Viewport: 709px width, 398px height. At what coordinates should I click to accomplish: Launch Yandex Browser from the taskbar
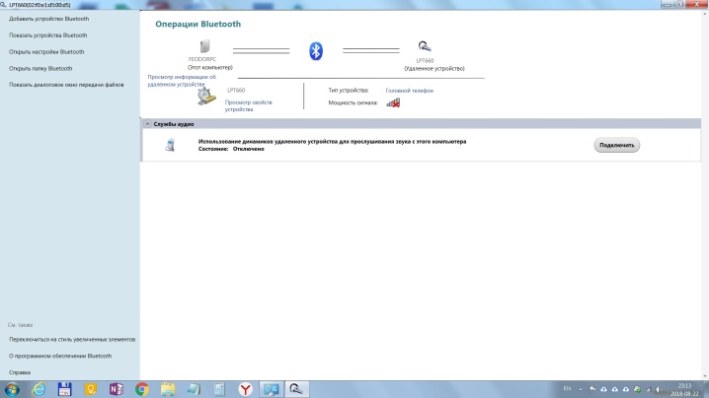tap(246, 389)
